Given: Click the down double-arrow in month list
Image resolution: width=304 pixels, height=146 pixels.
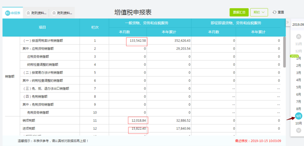Looking at the screenshot, I should pyautogui.click(x=298, y=130).
